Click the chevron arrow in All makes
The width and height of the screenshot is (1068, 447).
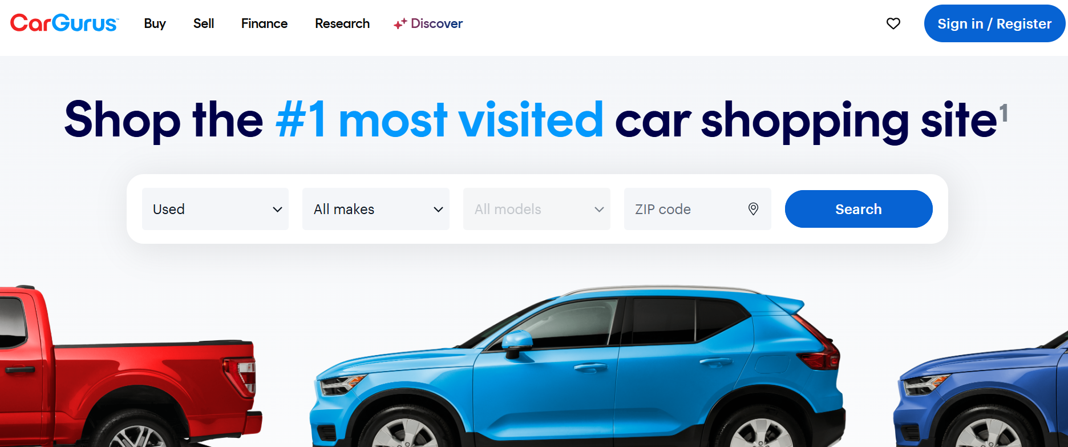pos(438,210)
